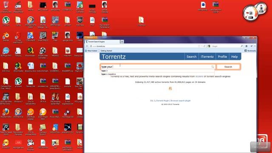This screenshot has height=153, width=272.
Task: Follow the 'dozens' link
Action: [199, 76]
